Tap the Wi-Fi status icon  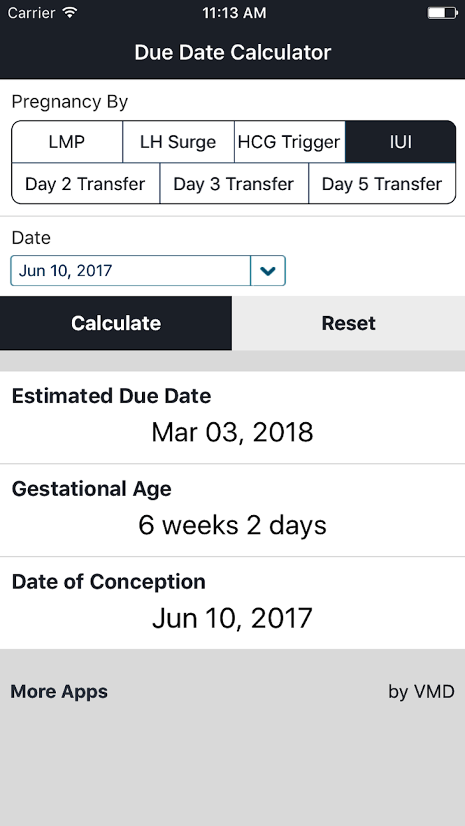click(69, 13)
